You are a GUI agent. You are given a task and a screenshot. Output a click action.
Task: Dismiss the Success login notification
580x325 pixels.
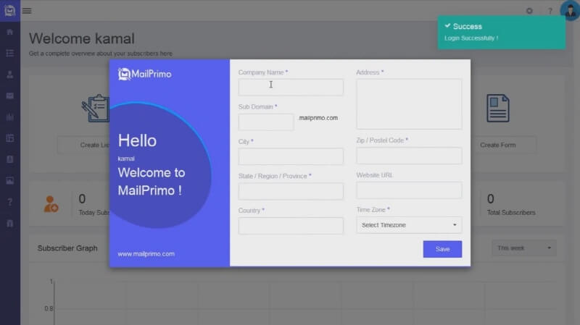pos(501,33)
